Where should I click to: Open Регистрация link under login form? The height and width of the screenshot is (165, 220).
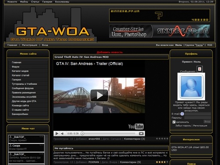pyautogui.click(x=200, y=126)
